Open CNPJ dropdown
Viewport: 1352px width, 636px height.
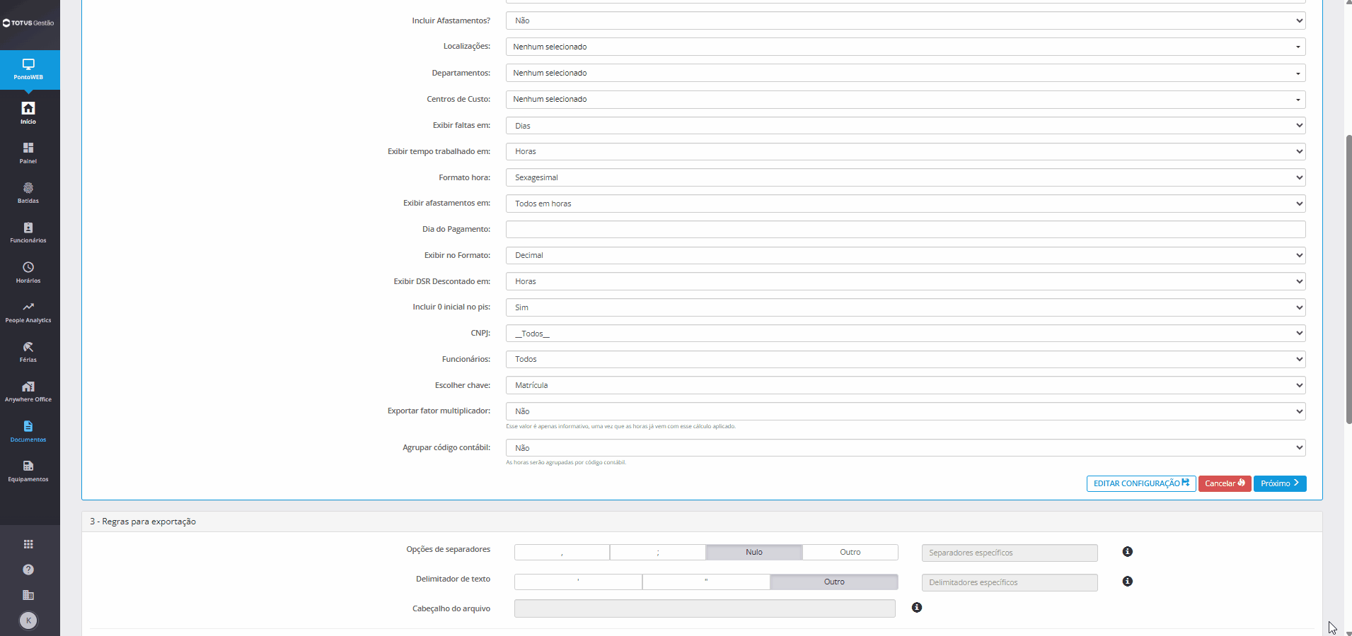click(x=906, y=334)
